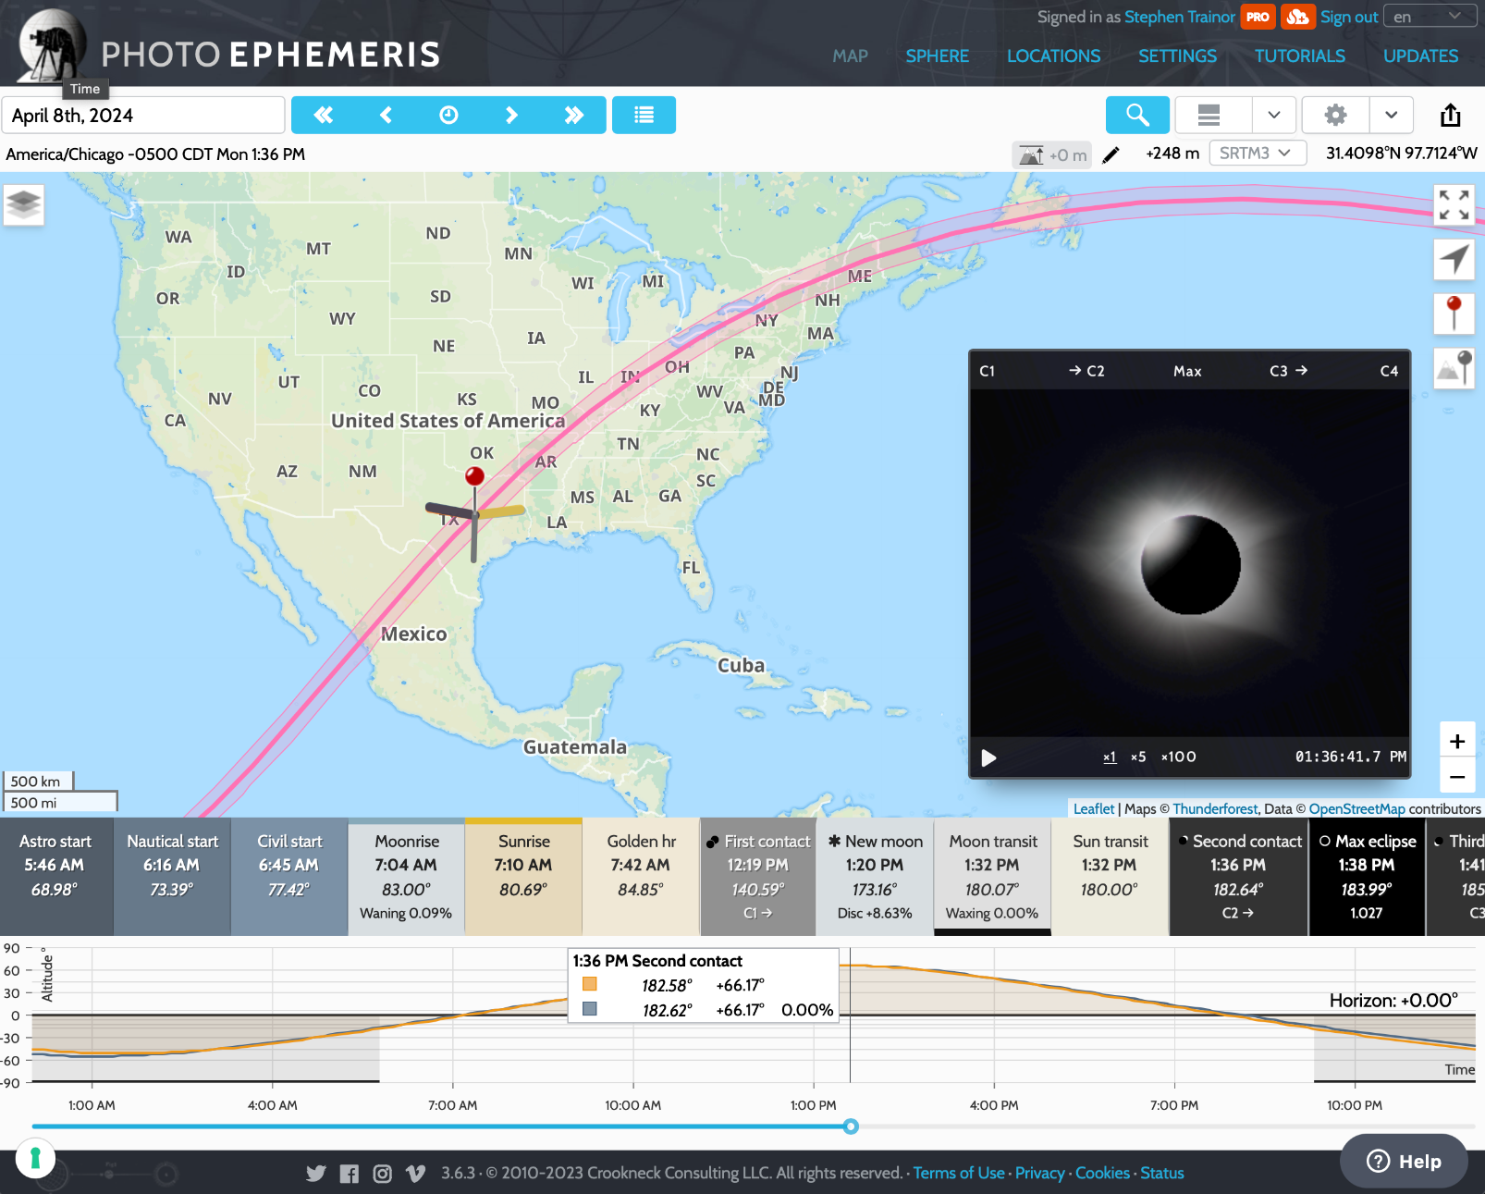Click the blue-grey moon color swatch

point(590,1009)
